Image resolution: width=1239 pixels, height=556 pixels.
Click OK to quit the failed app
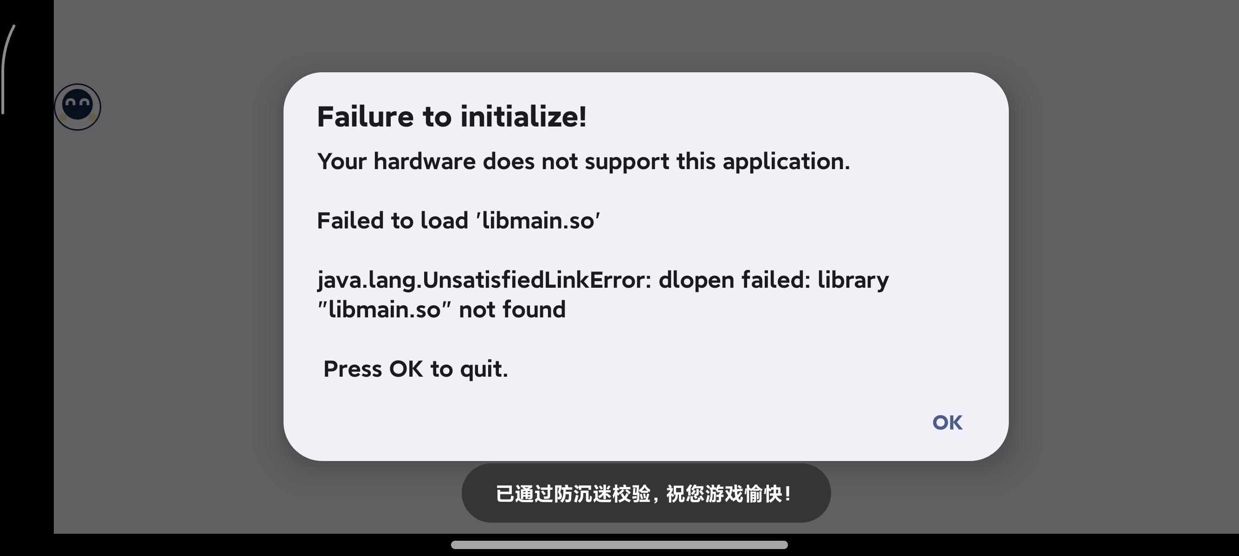(947, 423)
